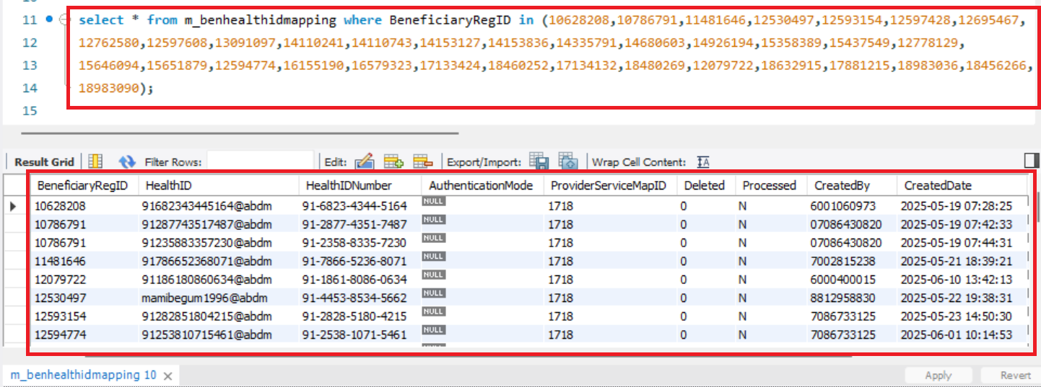Viewport: 1041px width, 387px height.
Task: Edit the current row with pencil icon
Action: pos(365,161)
